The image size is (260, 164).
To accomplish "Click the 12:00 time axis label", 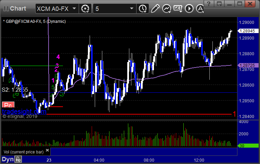I will pyautogui.click(x=199, y=160).
